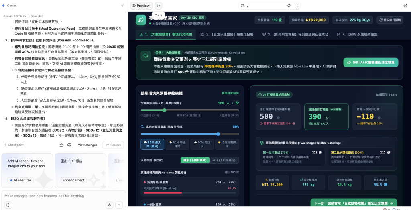The width and height of the screenshot is (411, 210).
Task: Click the 兩階段階梯供餐排程機制 layers icon
Action: 262,143
